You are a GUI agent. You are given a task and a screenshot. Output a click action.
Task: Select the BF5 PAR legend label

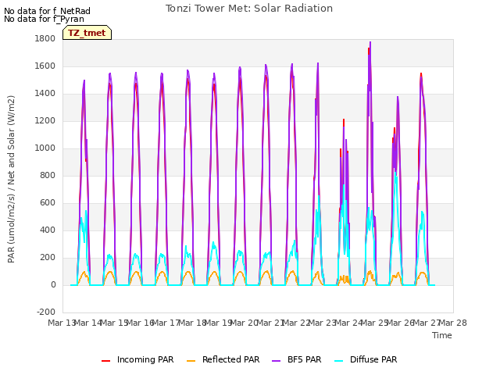[x=305, y=359]
